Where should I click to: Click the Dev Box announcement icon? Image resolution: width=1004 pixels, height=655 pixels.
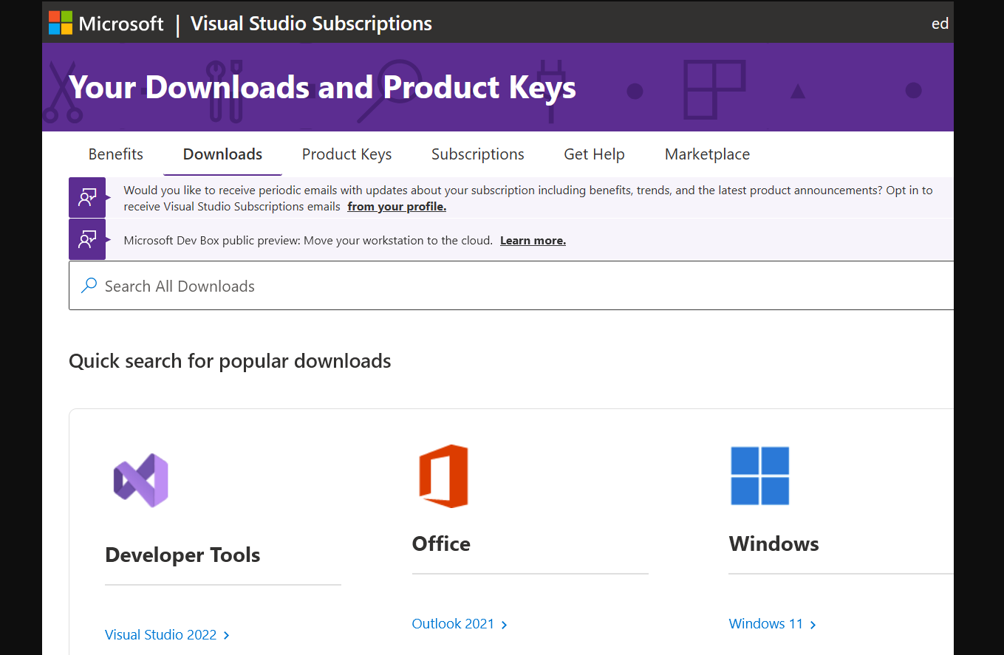pyautogui.click(x=87, y=239)
